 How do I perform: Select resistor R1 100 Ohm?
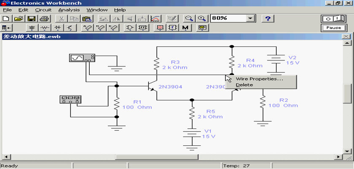click(x=116, y=104)
